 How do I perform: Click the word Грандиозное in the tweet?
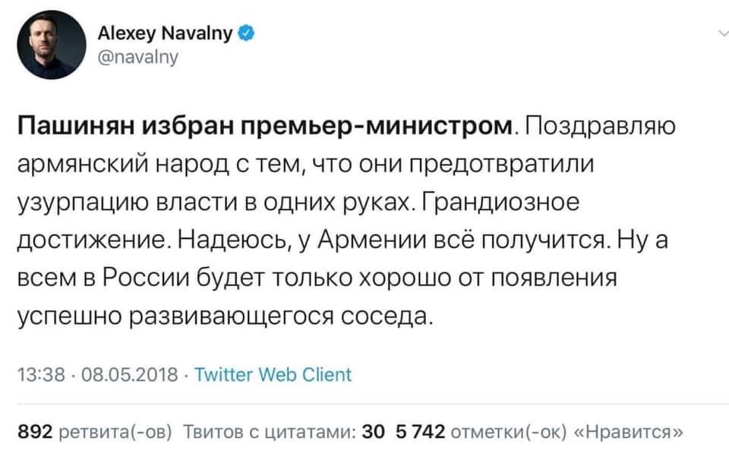click(503, 201)
